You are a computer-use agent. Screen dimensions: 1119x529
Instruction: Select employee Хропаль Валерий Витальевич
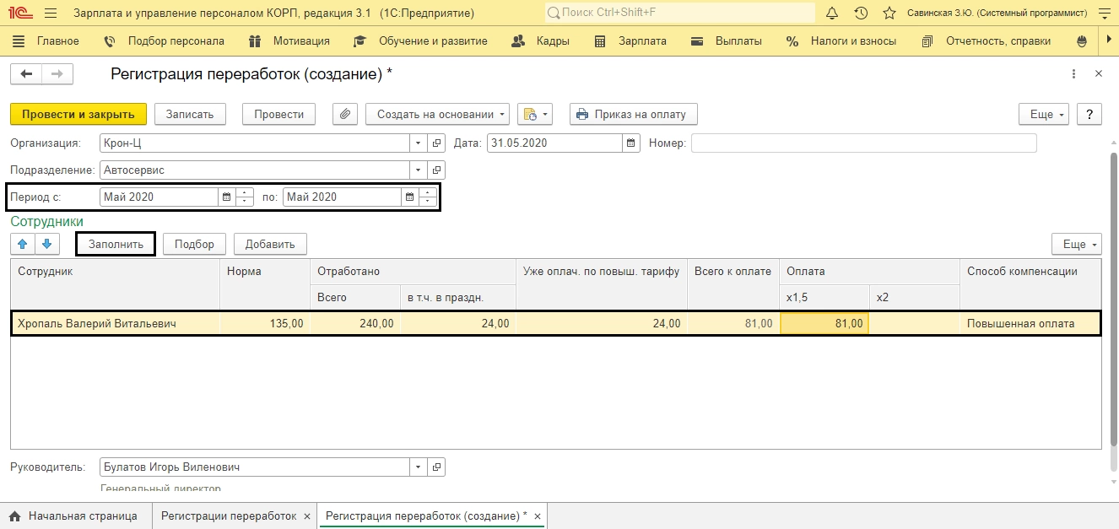[x=116, y=324]
